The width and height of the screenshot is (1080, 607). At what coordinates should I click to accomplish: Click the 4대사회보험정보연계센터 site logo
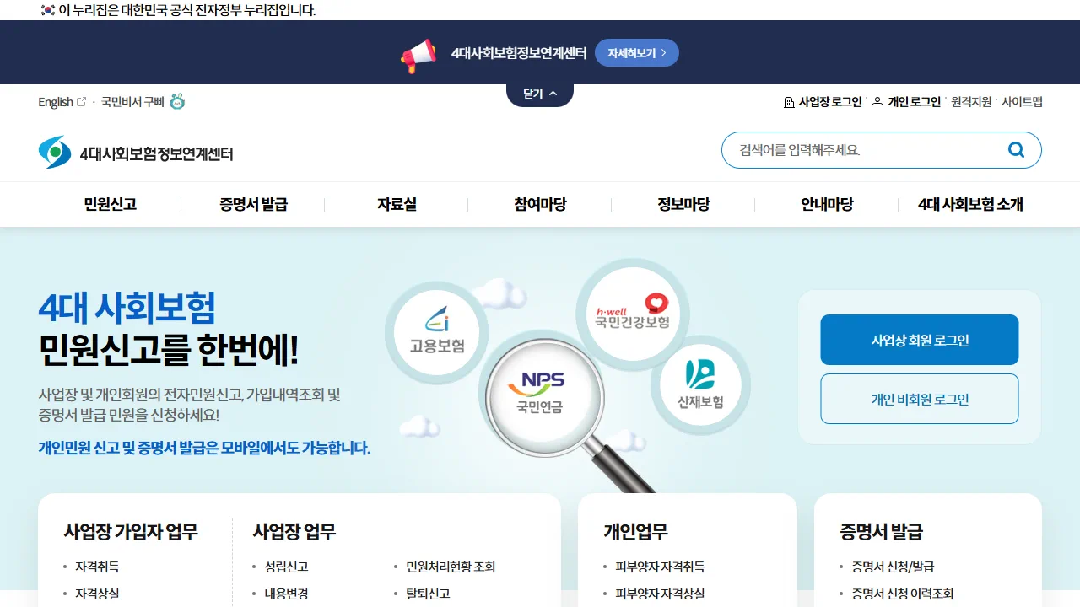pyautogui.click(x=136, y=153)
